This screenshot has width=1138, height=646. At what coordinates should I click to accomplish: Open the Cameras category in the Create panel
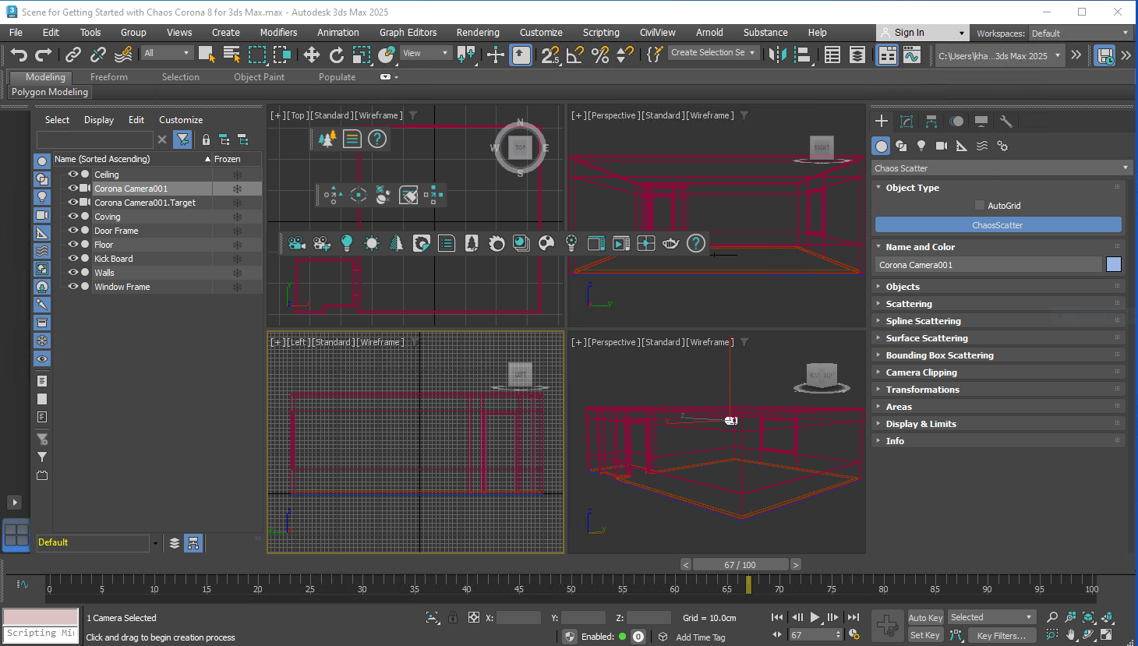[x=941, y=146]
